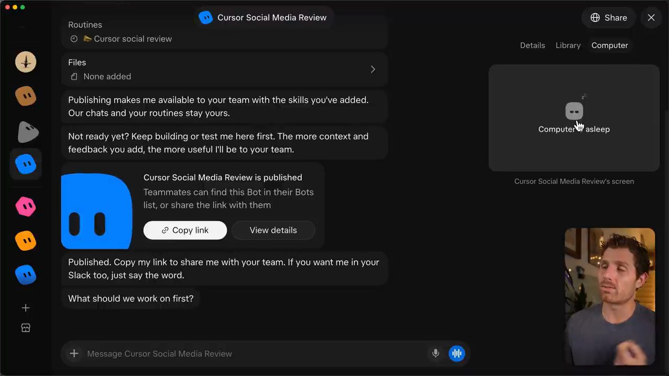The width and height of the screenshot is (669, 376).
Task: Select the pink bot in sidebar
Action: point(26,207)
